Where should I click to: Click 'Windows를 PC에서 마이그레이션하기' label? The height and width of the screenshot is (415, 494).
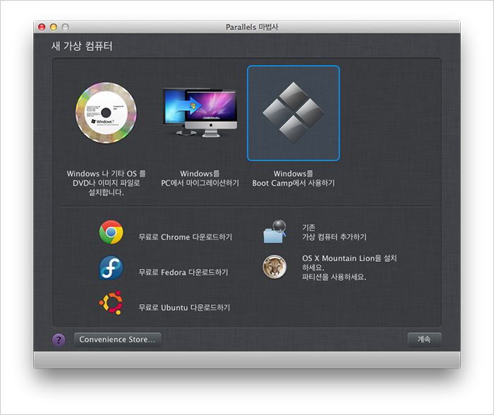coord(200,179)
